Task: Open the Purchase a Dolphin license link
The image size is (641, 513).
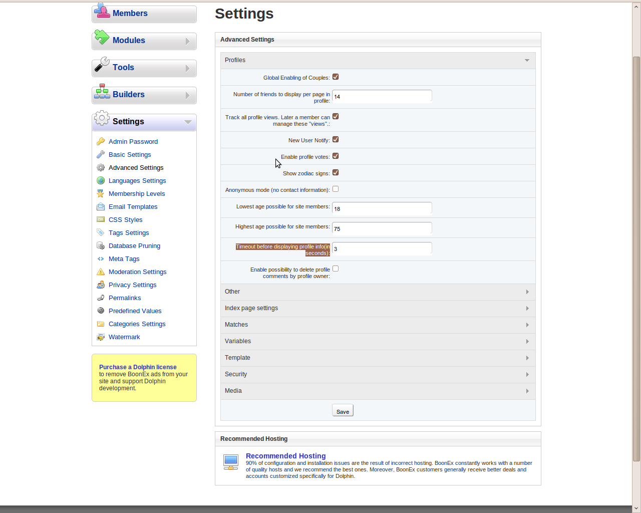Action: 138,367
